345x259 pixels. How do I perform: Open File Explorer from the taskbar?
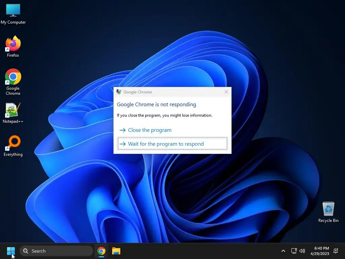(116, 251)
